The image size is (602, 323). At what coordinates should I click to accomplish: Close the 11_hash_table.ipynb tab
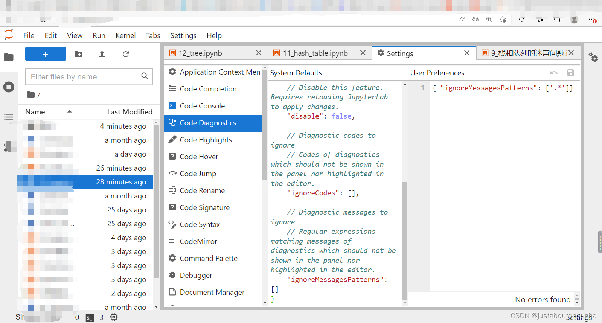363,53
